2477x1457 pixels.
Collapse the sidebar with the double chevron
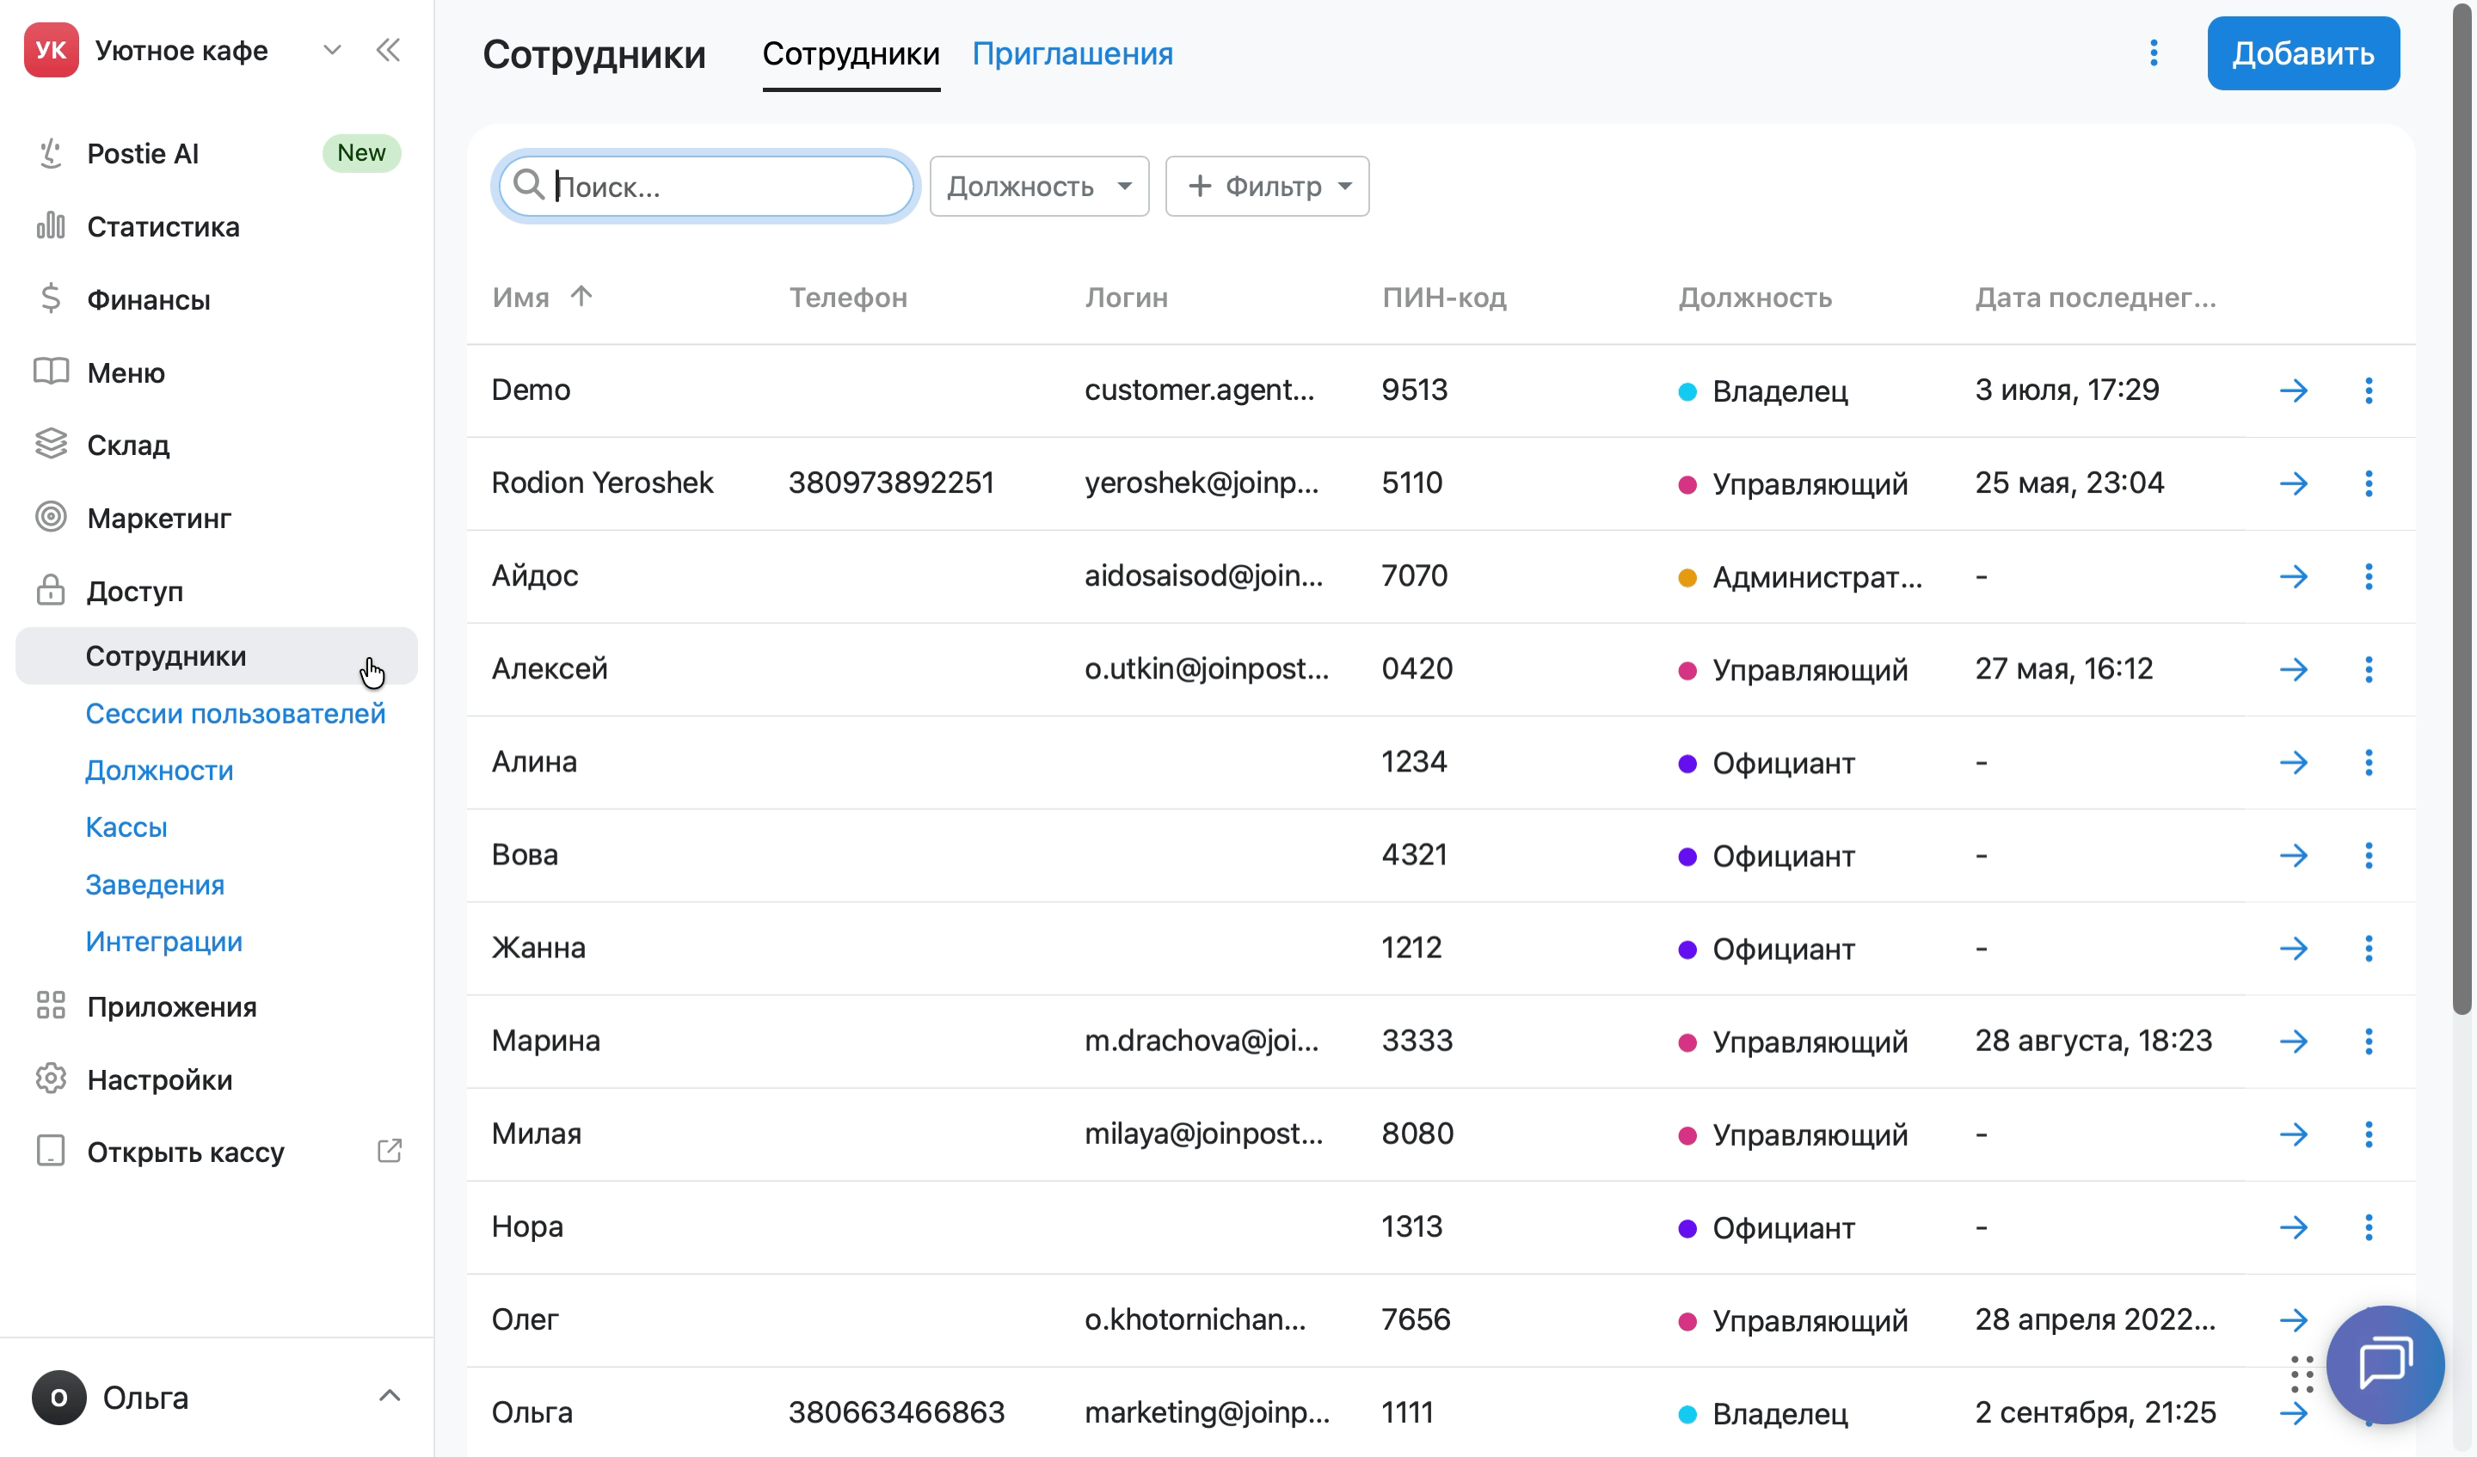pyautogui.click(x=388, y=50)
